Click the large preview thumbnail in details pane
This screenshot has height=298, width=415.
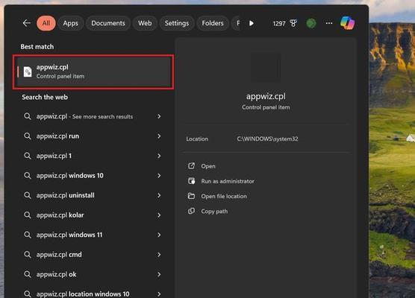(266, 67)
